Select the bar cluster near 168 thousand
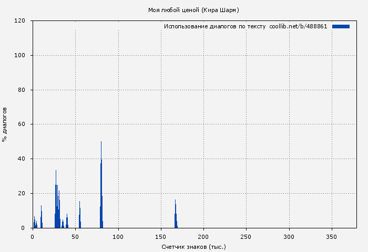Image resolution: width=368 pixels, height=252 pixels. [176, 215]
